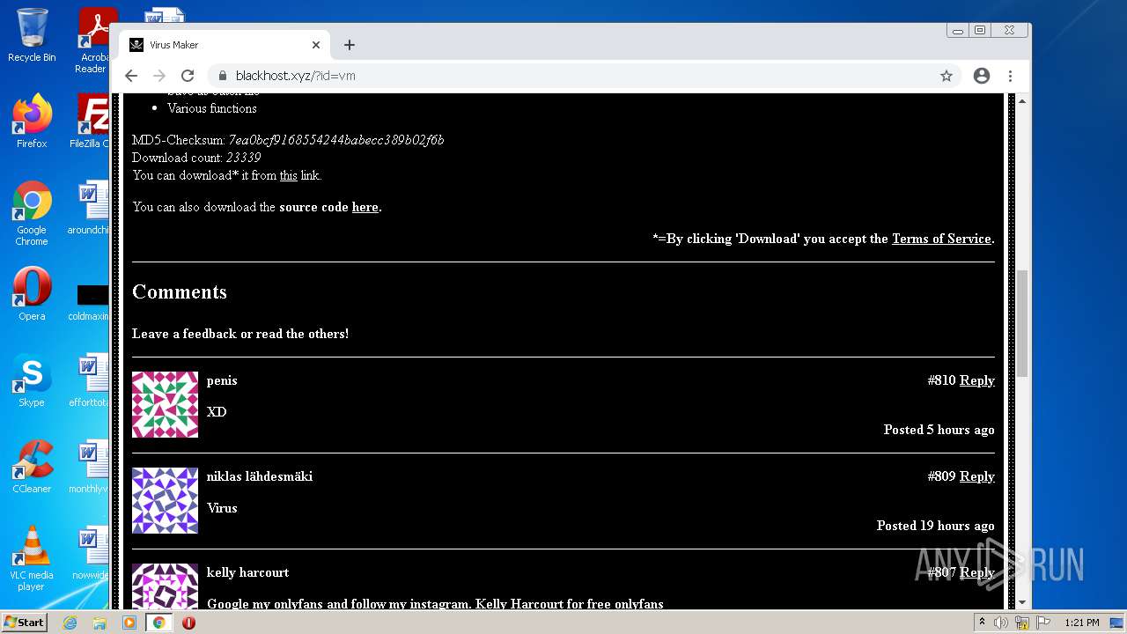
Task: Show hidden system tray icons
Action: 982,623
